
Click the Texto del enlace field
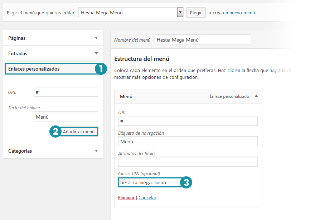[x=66, y=117]
